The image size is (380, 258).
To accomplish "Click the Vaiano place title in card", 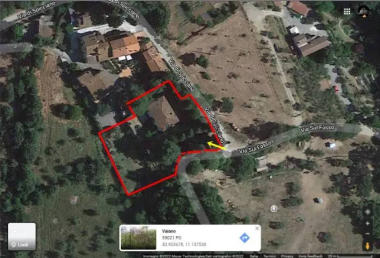I will [169, 231].
